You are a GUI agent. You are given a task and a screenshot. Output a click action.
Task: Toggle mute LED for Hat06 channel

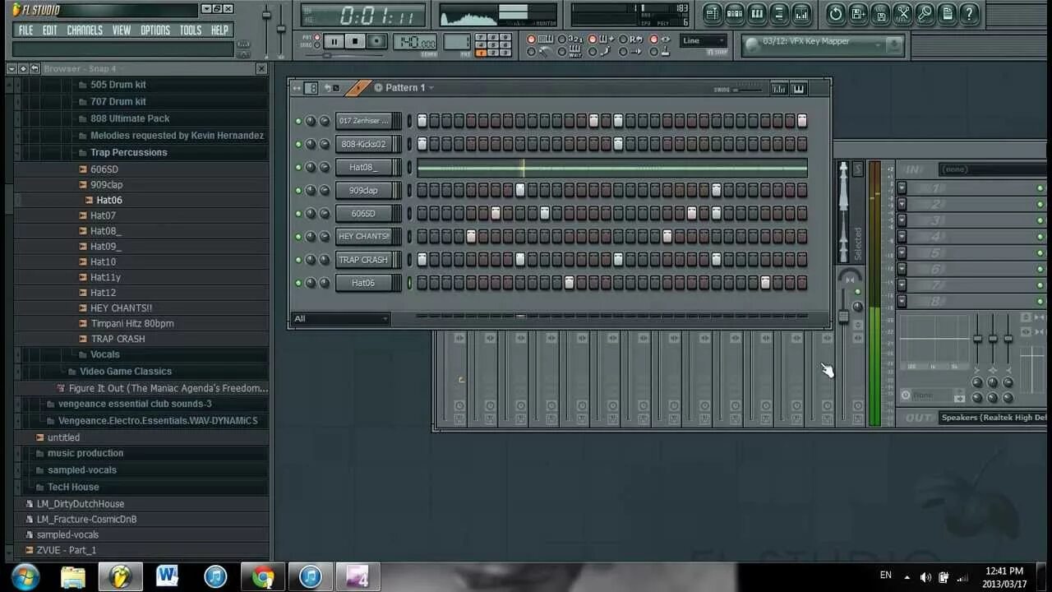pos(298,283)
